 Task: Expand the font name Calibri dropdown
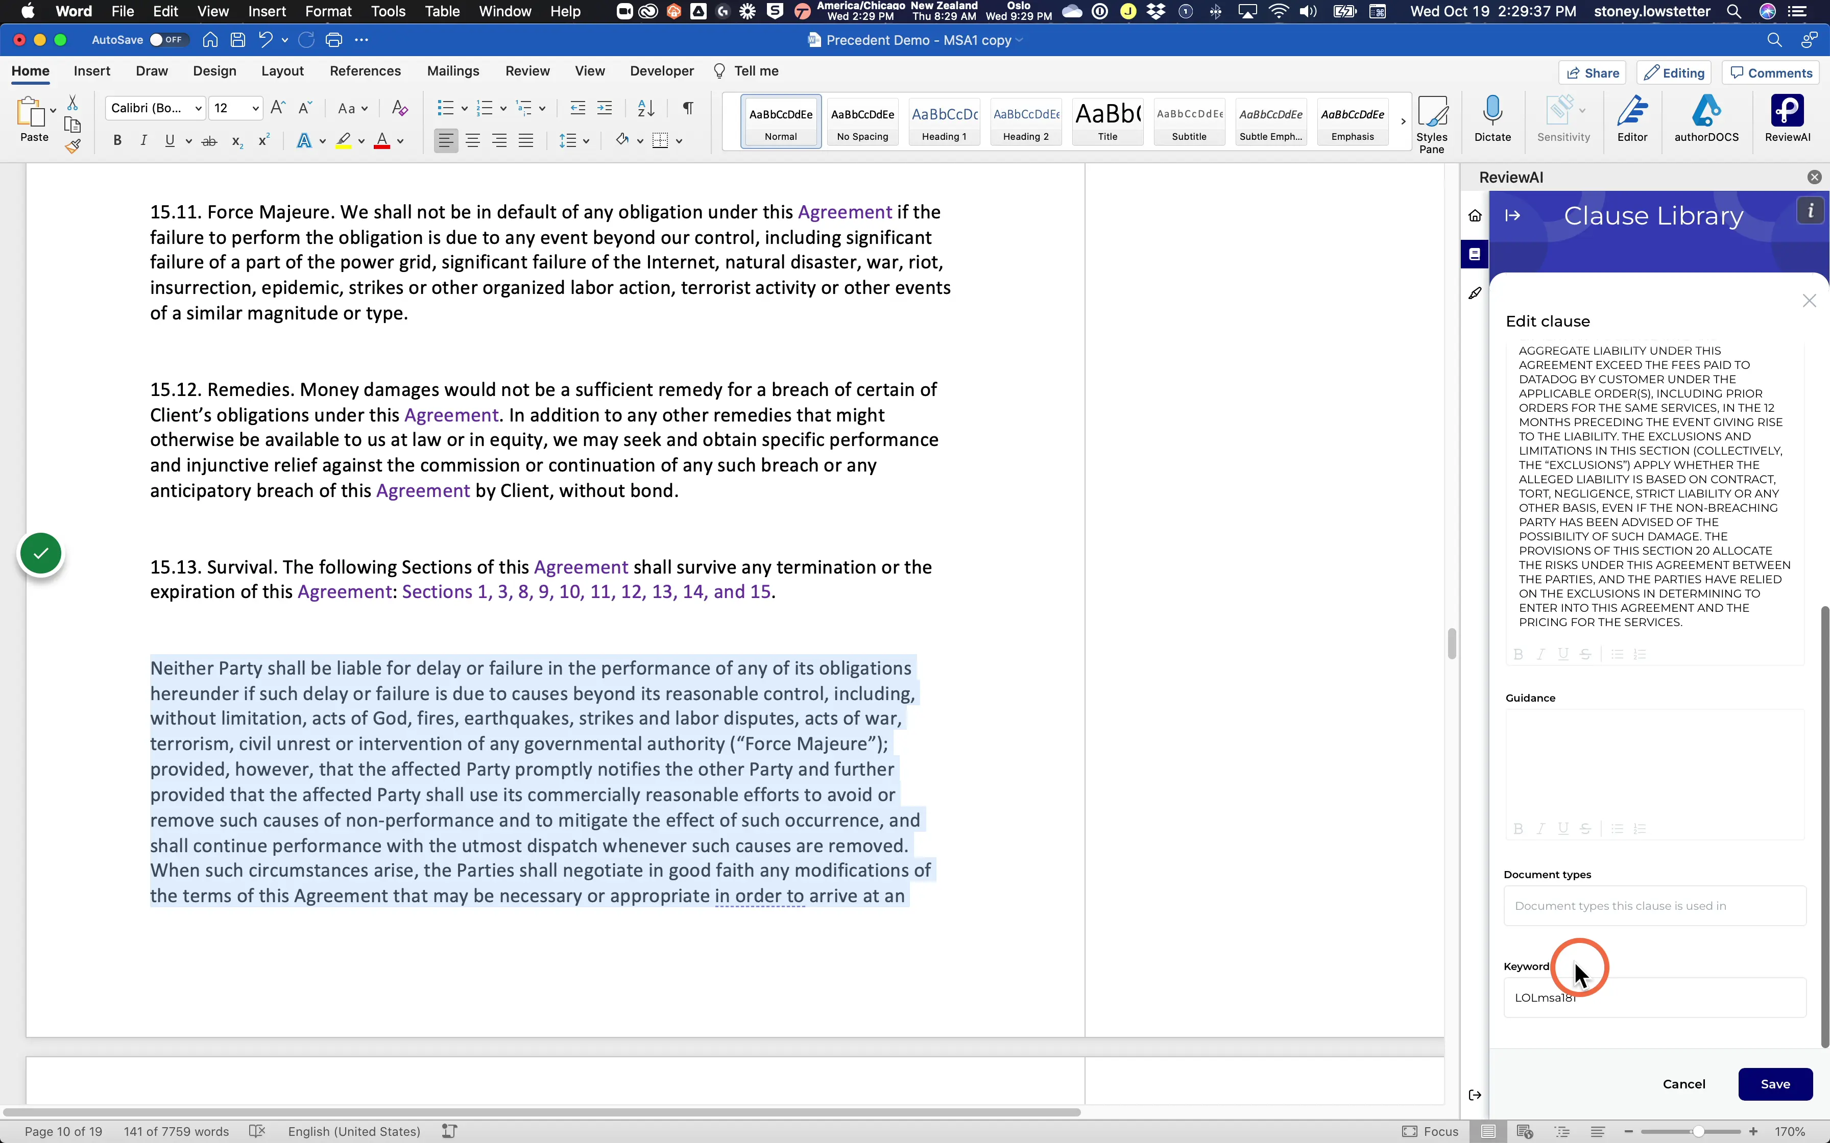pyautogui.click(x=198, y=108)
